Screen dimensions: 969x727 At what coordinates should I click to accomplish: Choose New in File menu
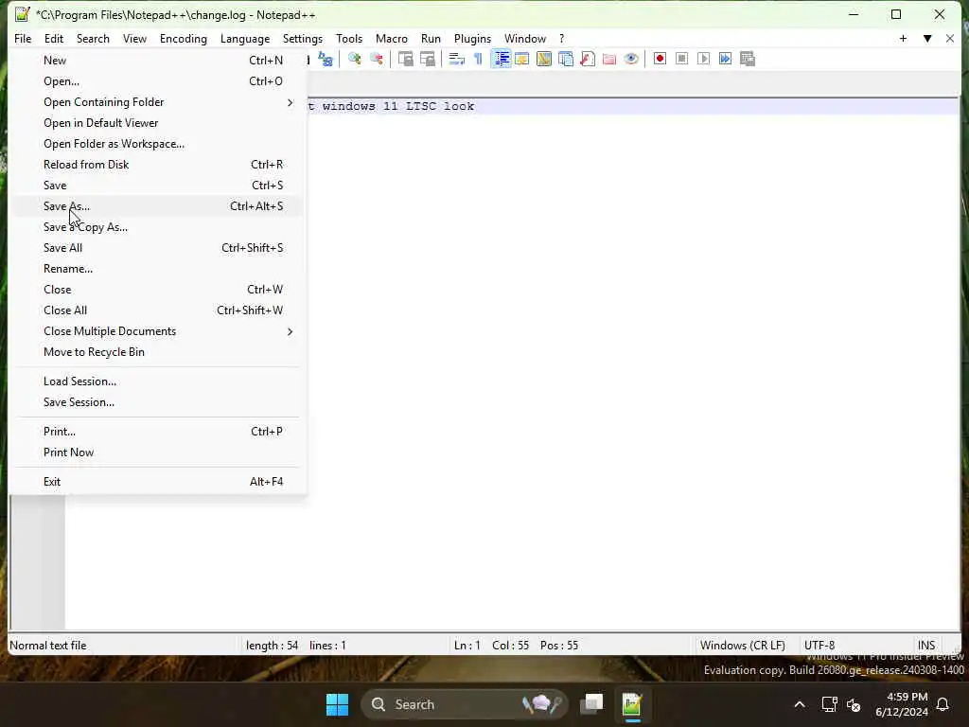[157, 61]
